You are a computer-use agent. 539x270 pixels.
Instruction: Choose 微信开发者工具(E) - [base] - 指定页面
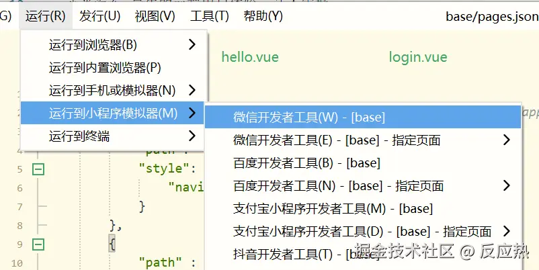point(363,140)
